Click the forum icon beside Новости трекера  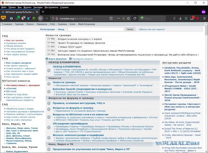[49, 84]
